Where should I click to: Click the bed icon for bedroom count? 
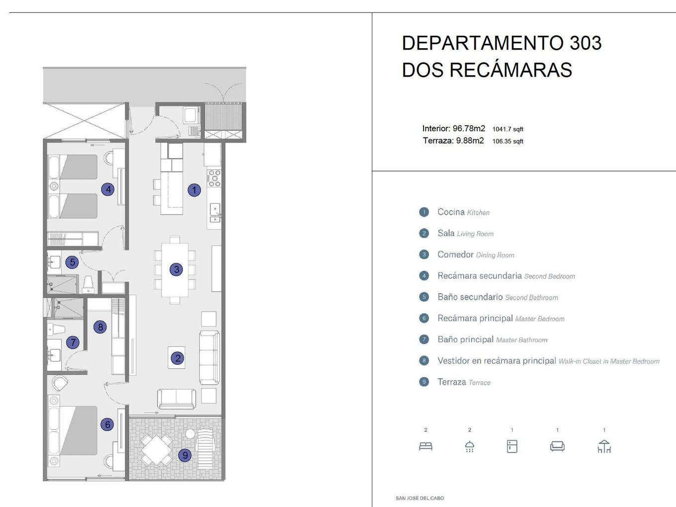(425, 446)
